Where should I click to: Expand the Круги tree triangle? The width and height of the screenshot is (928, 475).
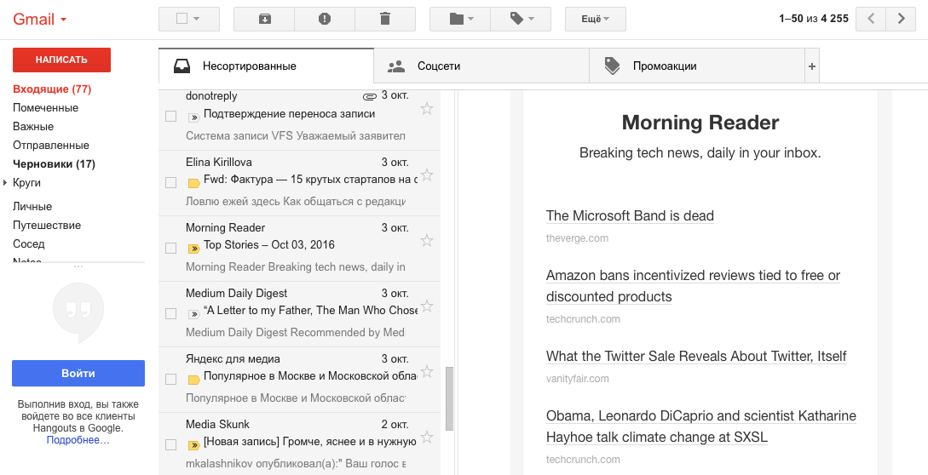(x=5, y=183)
